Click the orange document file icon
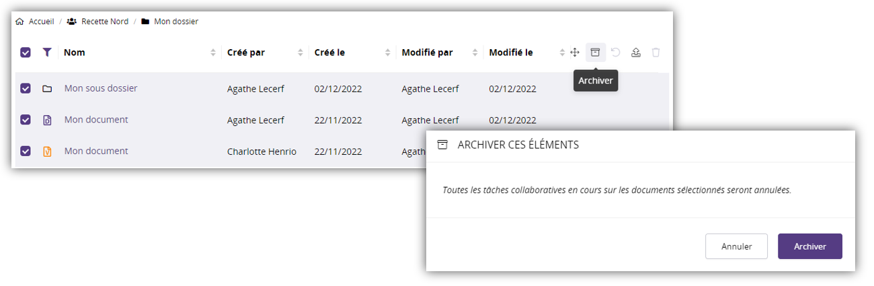 point(47,151)
